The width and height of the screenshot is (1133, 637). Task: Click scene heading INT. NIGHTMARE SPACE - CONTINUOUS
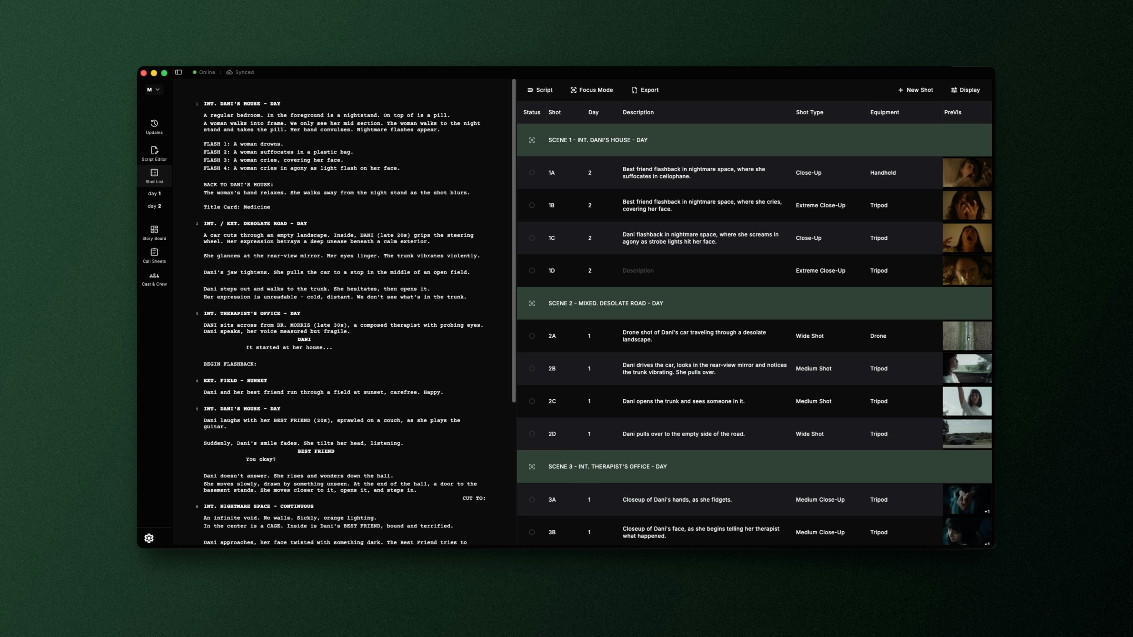258,506
